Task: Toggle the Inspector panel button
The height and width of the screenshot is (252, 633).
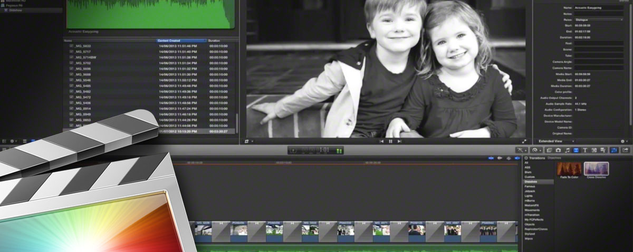Action: (614, 150)
